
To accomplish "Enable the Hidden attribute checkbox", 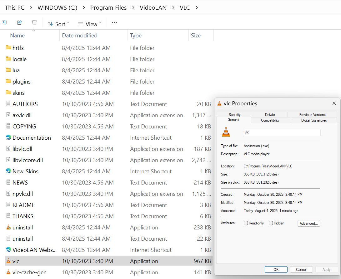I will 271,223.
